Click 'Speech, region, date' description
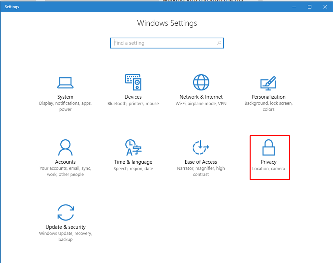This screenshot has width=333, height=263. [x=133, y=169]
